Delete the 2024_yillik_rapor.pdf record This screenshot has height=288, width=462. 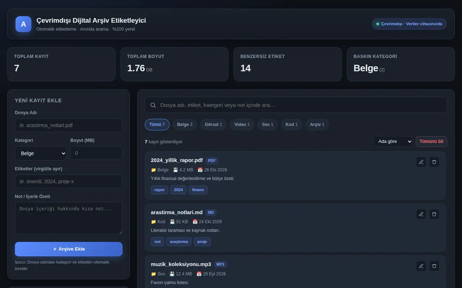(x=434, y=162)
